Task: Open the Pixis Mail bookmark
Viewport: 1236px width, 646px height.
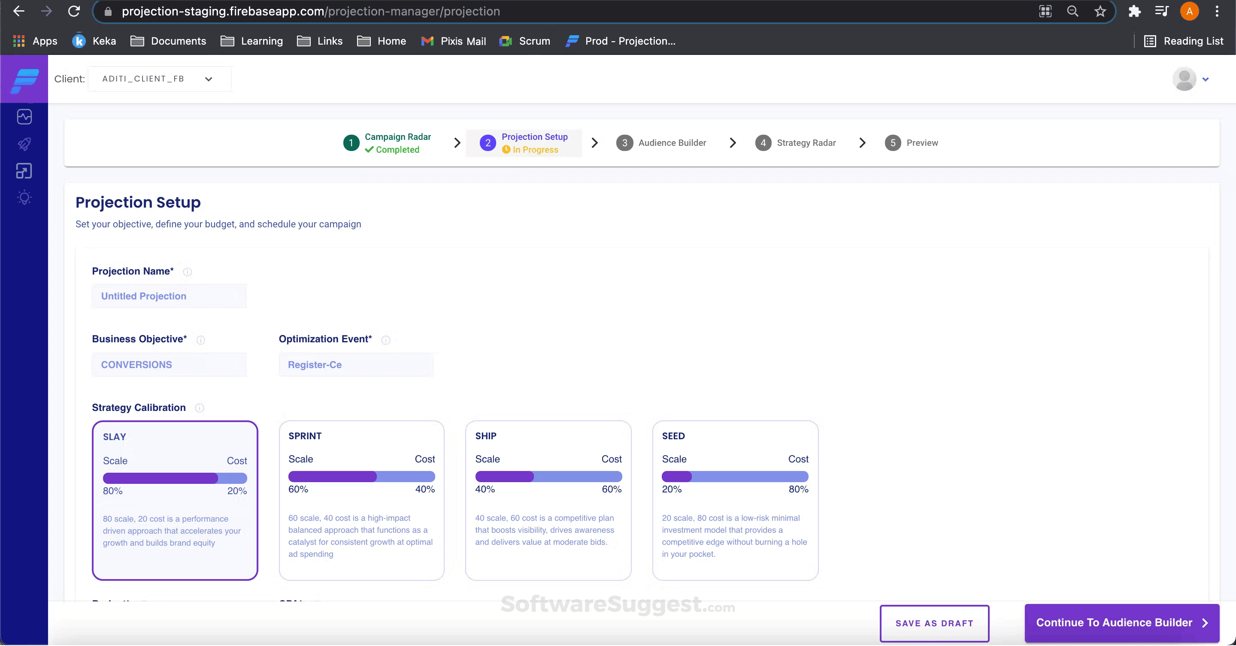Action: click(x=454, y=41)
